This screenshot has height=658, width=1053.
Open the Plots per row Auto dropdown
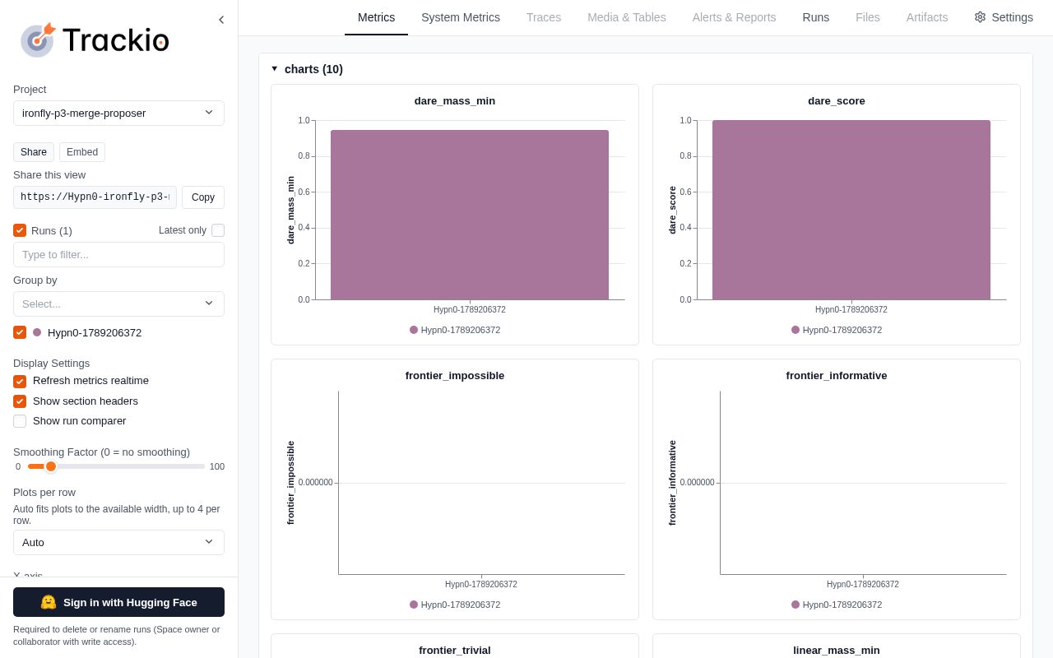(118, 542)
